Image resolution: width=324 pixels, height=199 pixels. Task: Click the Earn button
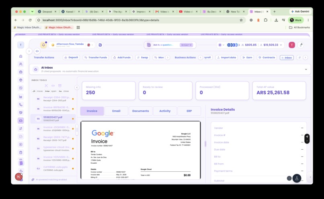click(x=247, y=57)
